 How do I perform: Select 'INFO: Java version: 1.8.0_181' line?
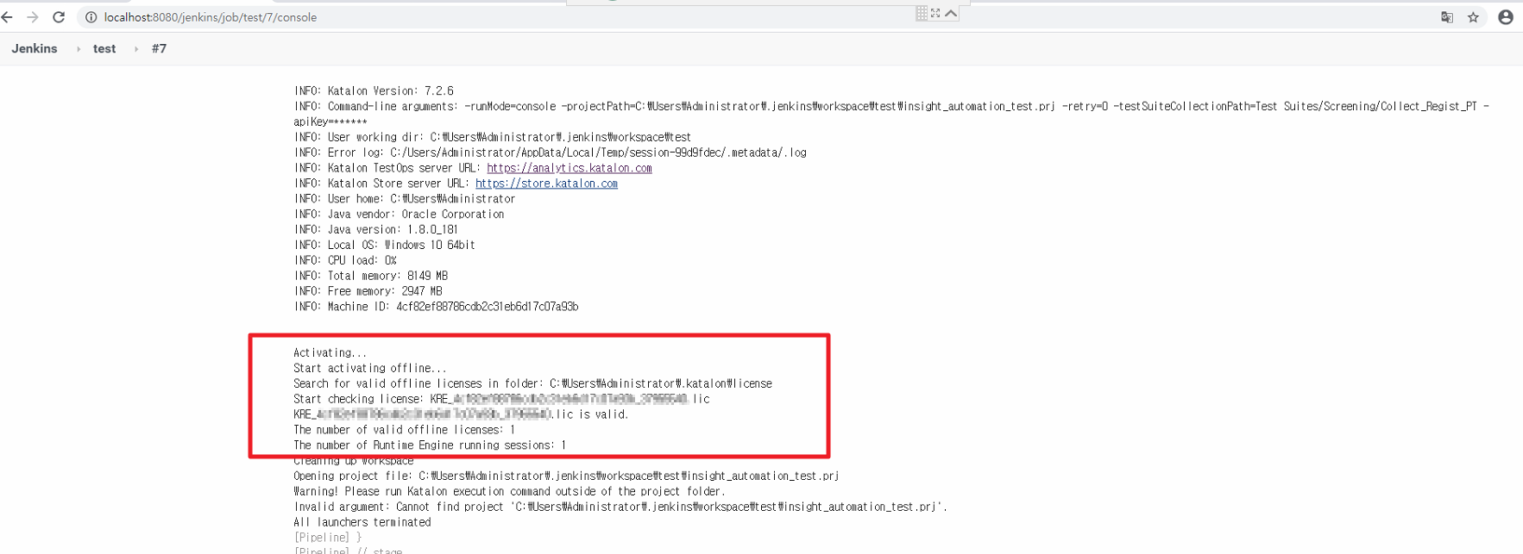point(376,230)
